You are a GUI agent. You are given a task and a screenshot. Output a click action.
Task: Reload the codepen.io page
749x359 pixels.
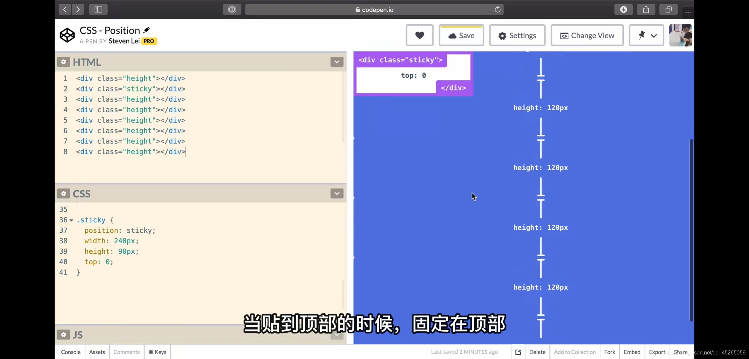click(x=497, y=9)
